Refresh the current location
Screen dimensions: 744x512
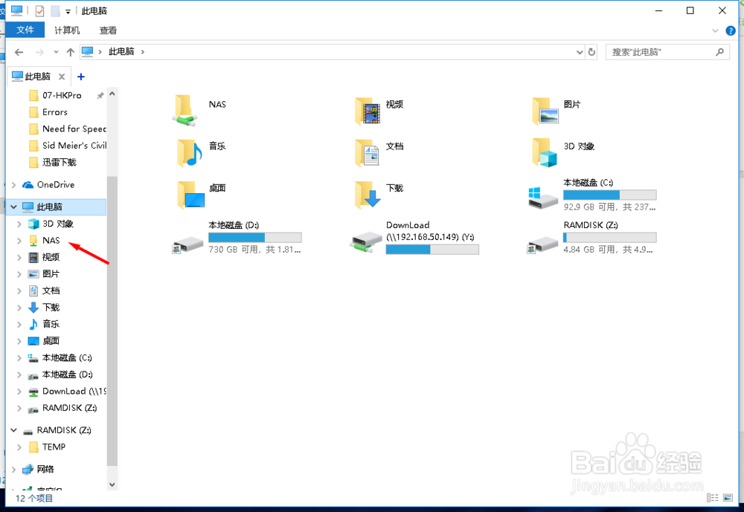click(x=591, y=52)
